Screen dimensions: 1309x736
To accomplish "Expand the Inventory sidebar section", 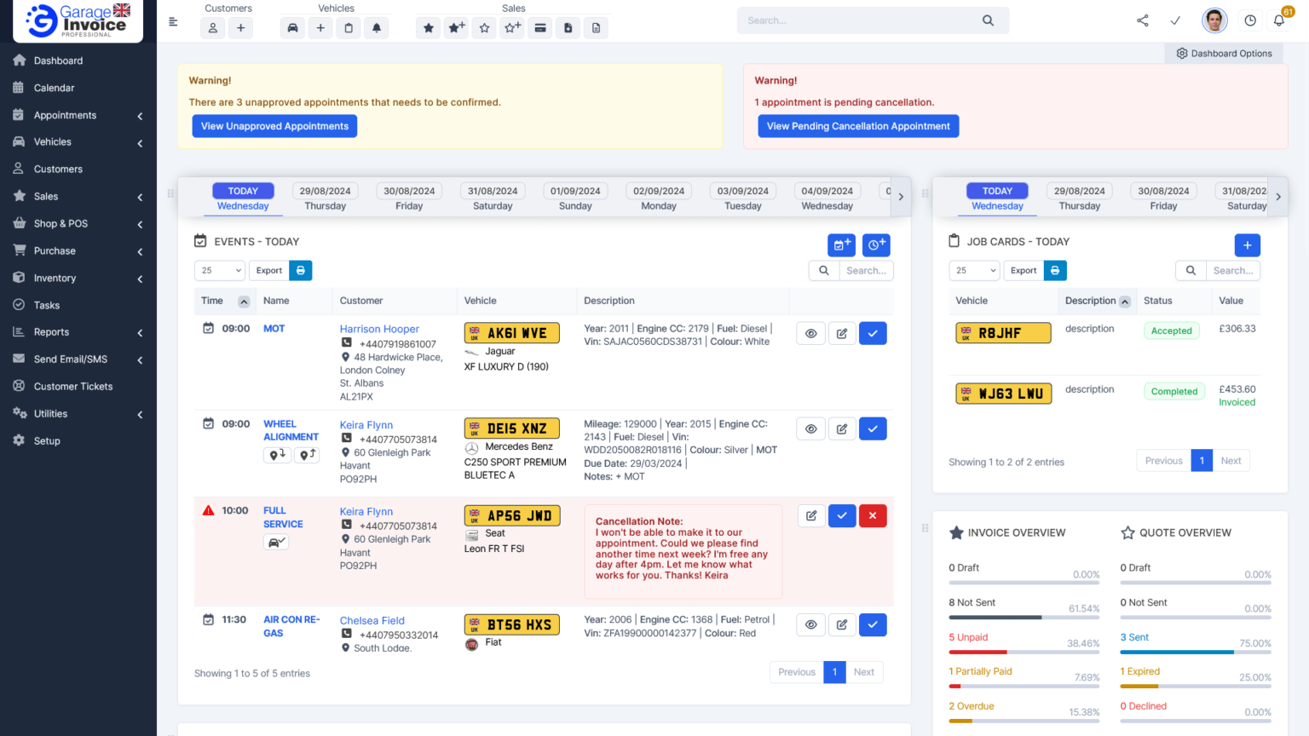I will [x=78, y=279].
